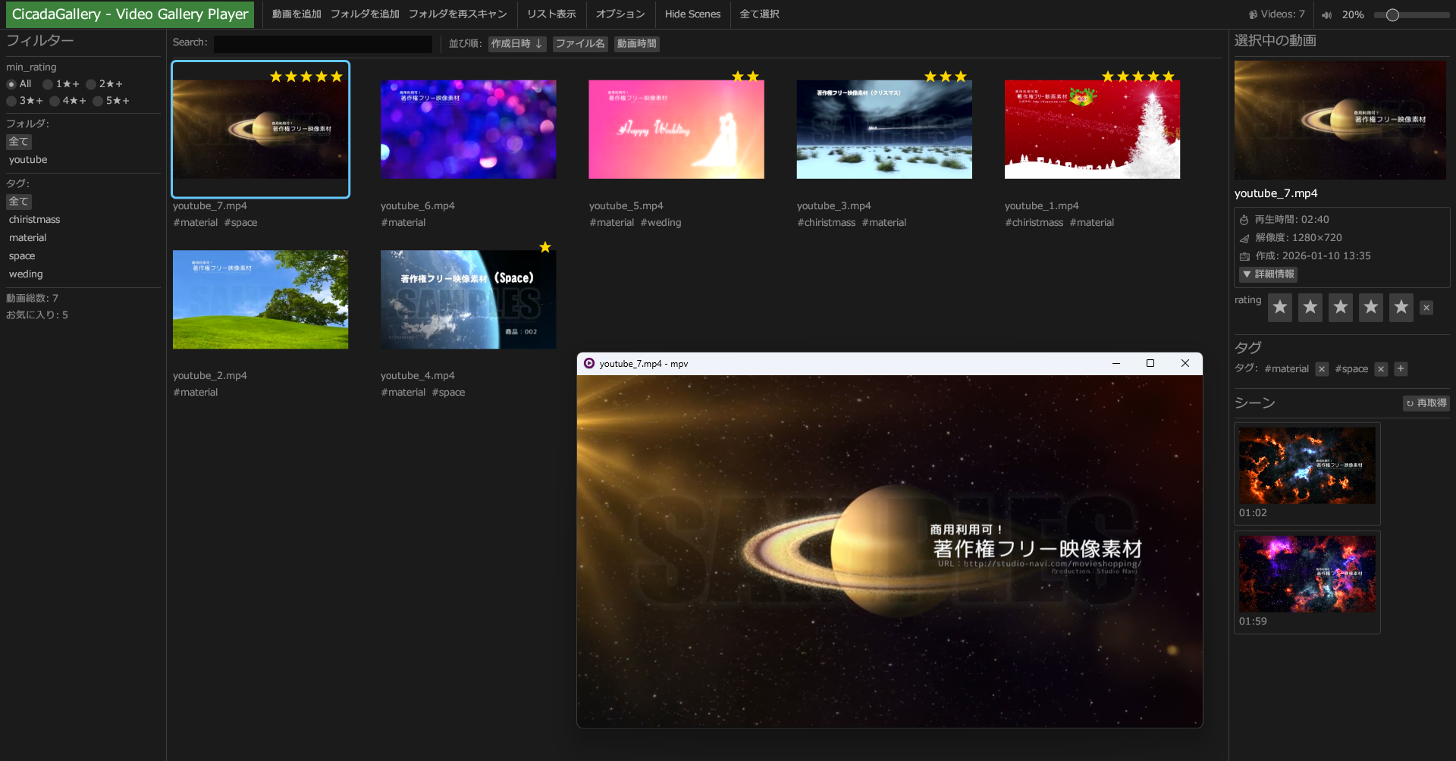Sort videos by ファイル名
The image size is (1456, 761).
coord(579,44)
